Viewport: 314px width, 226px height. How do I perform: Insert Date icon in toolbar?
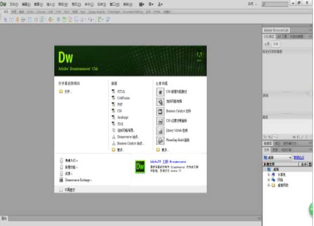tap(64, 19)
